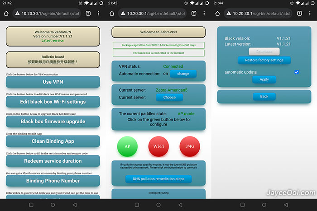Click Zebra-American5 server name
Image resolution: width=317 pixels, height=211 pixels.
point(172,90)
